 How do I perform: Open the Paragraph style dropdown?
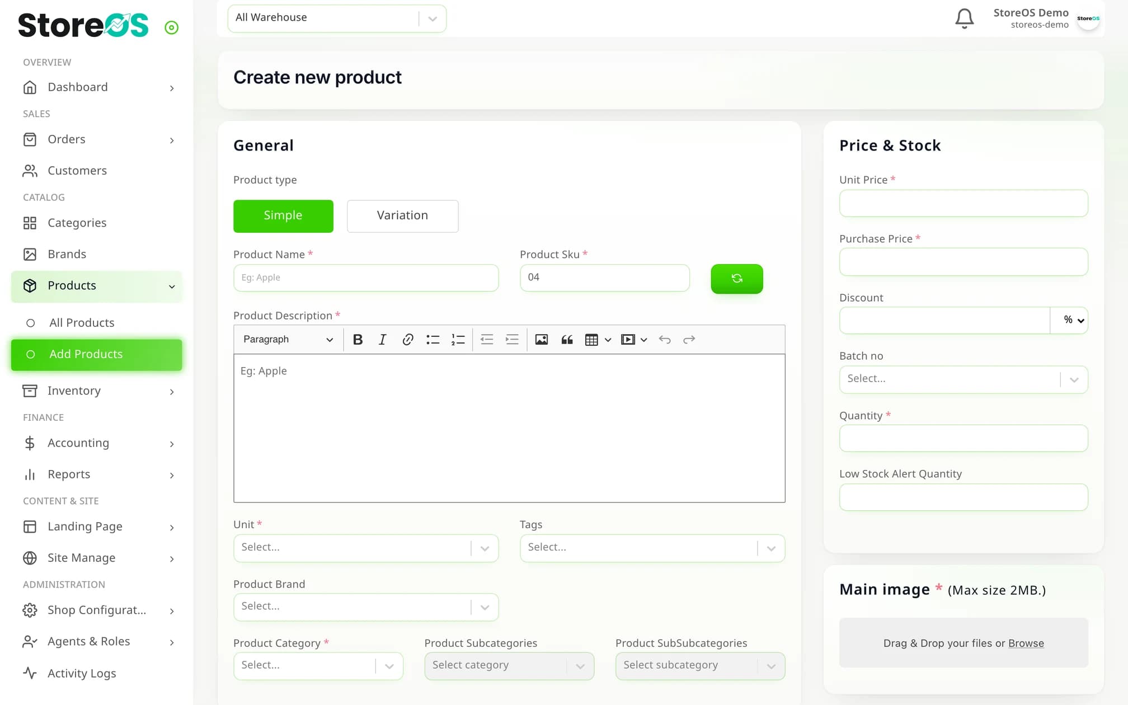point(288,340)
